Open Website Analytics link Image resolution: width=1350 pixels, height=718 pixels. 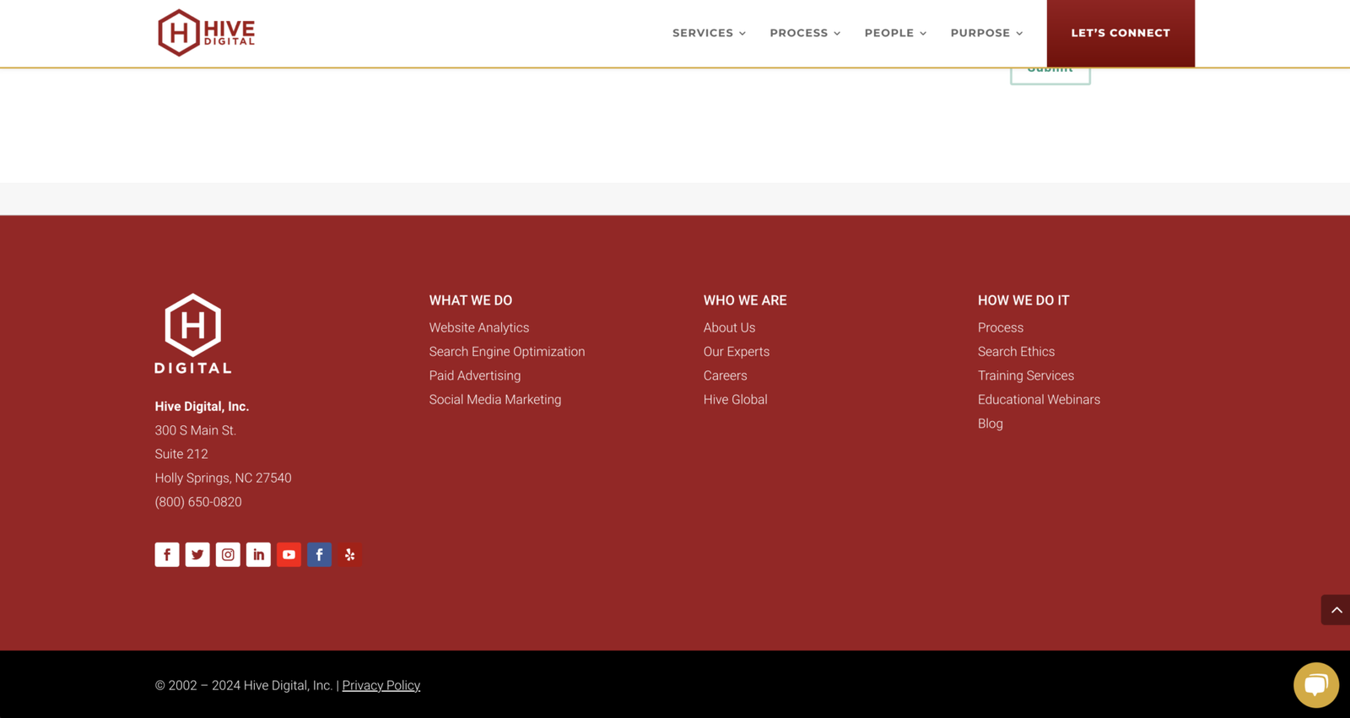point(479,327)
